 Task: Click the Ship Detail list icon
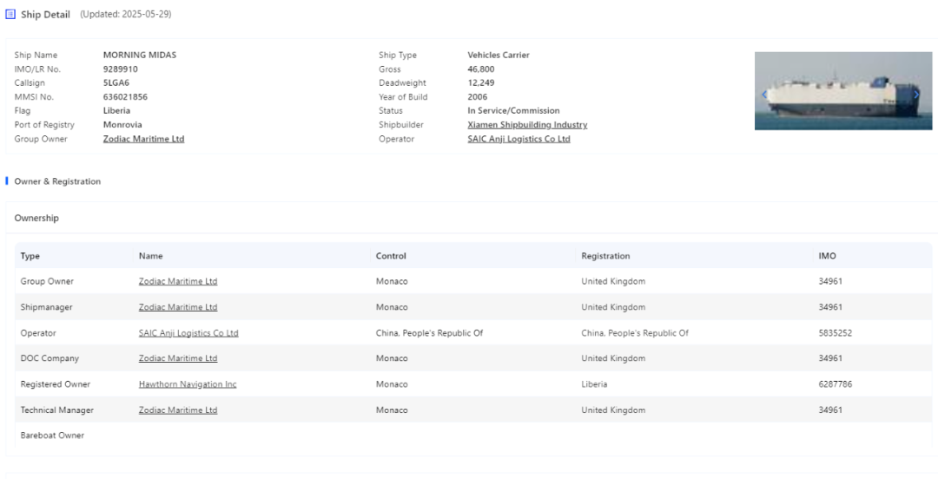[x=10, y=15]
